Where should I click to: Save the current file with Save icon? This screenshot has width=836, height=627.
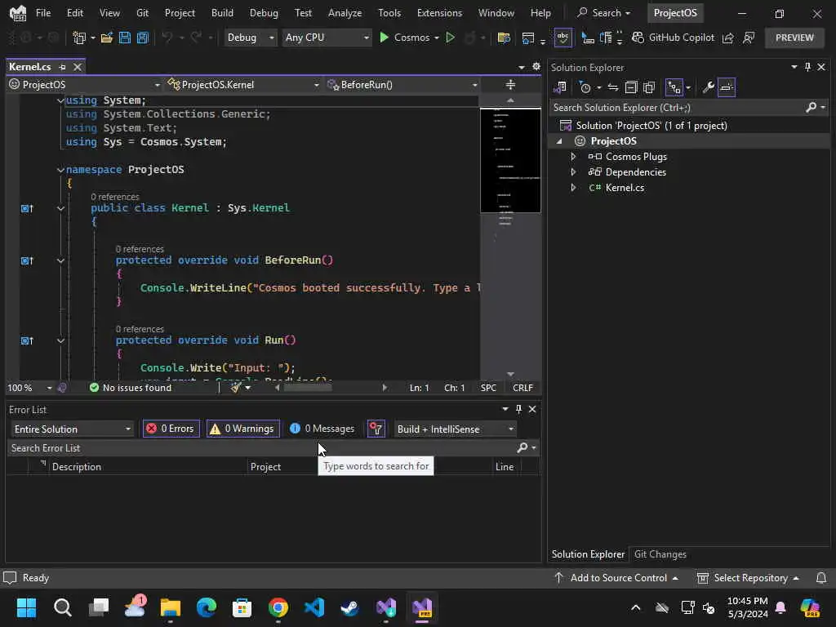[x=125, y=38]
